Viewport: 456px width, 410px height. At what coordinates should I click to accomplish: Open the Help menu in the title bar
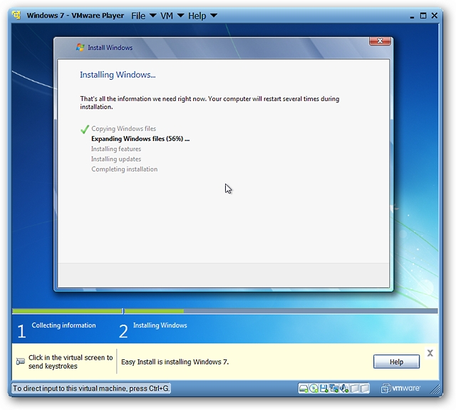[x=202, y=16]
